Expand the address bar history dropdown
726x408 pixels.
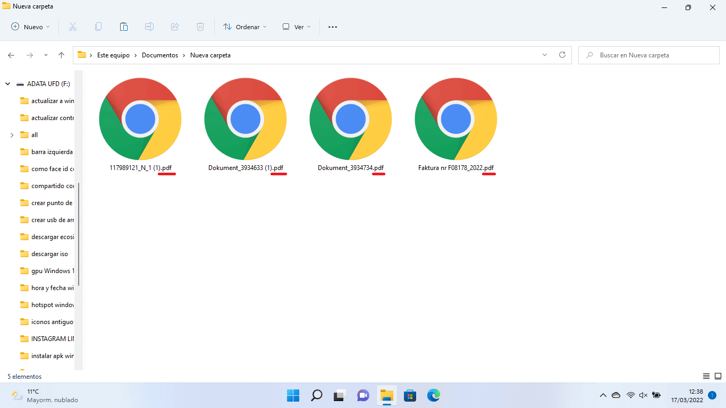(545, 55)
